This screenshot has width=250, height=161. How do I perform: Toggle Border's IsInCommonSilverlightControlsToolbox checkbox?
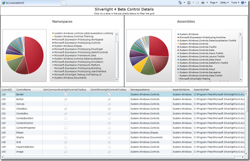point(66,95)
